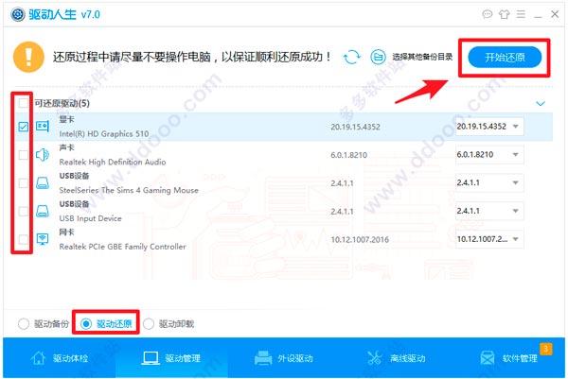Click the 驱动体检 house icon

coord(38,358)
